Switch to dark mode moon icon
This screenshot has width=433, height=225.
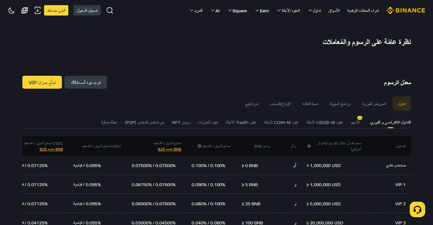(x=12, y=10)
